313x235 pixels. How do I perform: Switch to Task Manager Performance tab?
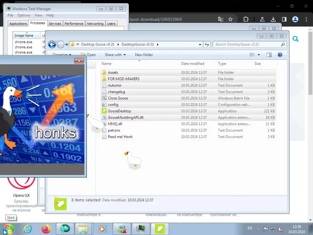coord(74,24)
